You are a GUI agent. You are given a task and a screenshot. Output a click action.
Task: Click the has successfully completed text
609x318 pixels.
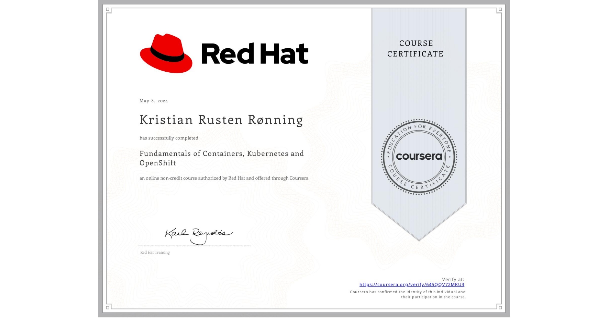click(x=169, y=138)
